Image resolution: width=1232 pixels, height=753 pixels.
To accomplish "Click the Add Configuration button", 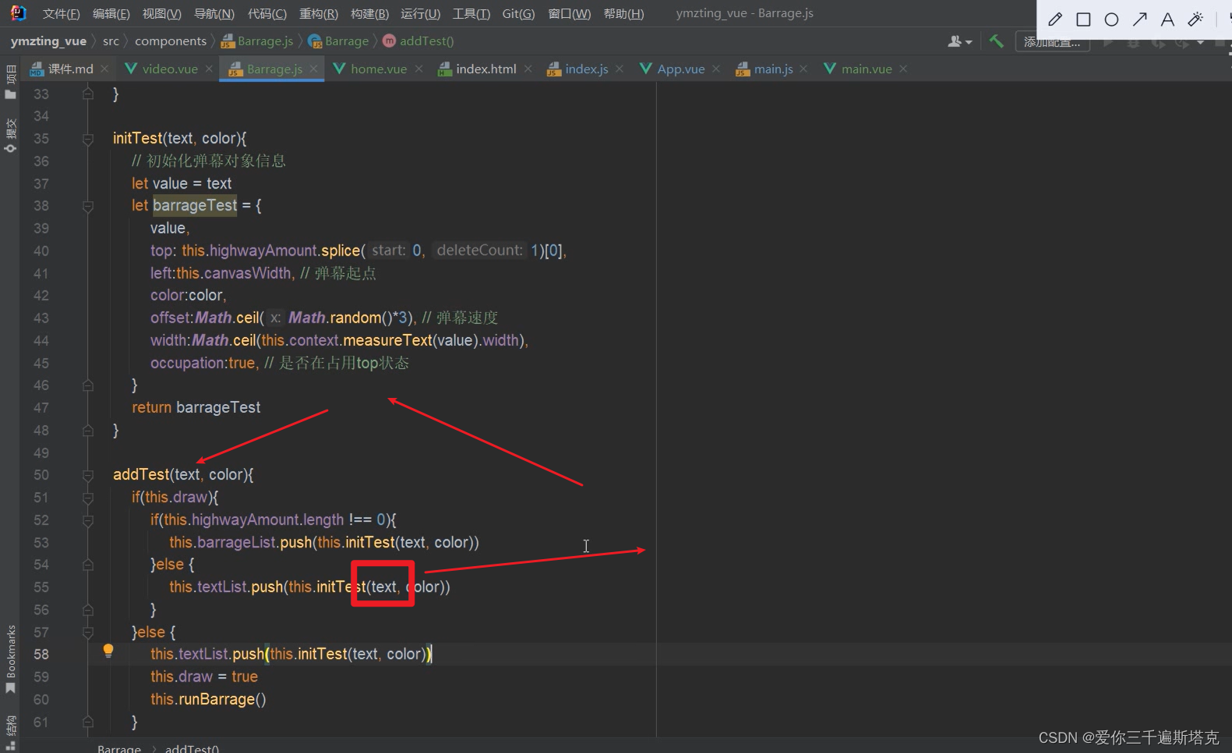I will [1051, 42].
